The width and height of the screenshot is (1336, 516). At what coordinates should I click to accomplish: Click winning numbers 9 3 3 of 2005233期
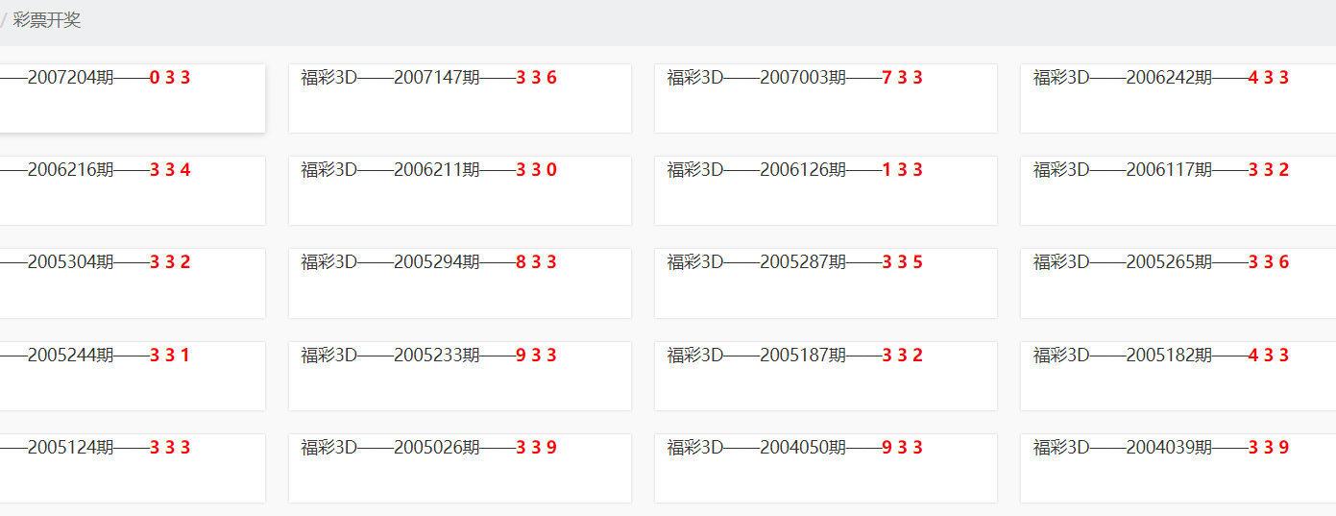point(537,356)
